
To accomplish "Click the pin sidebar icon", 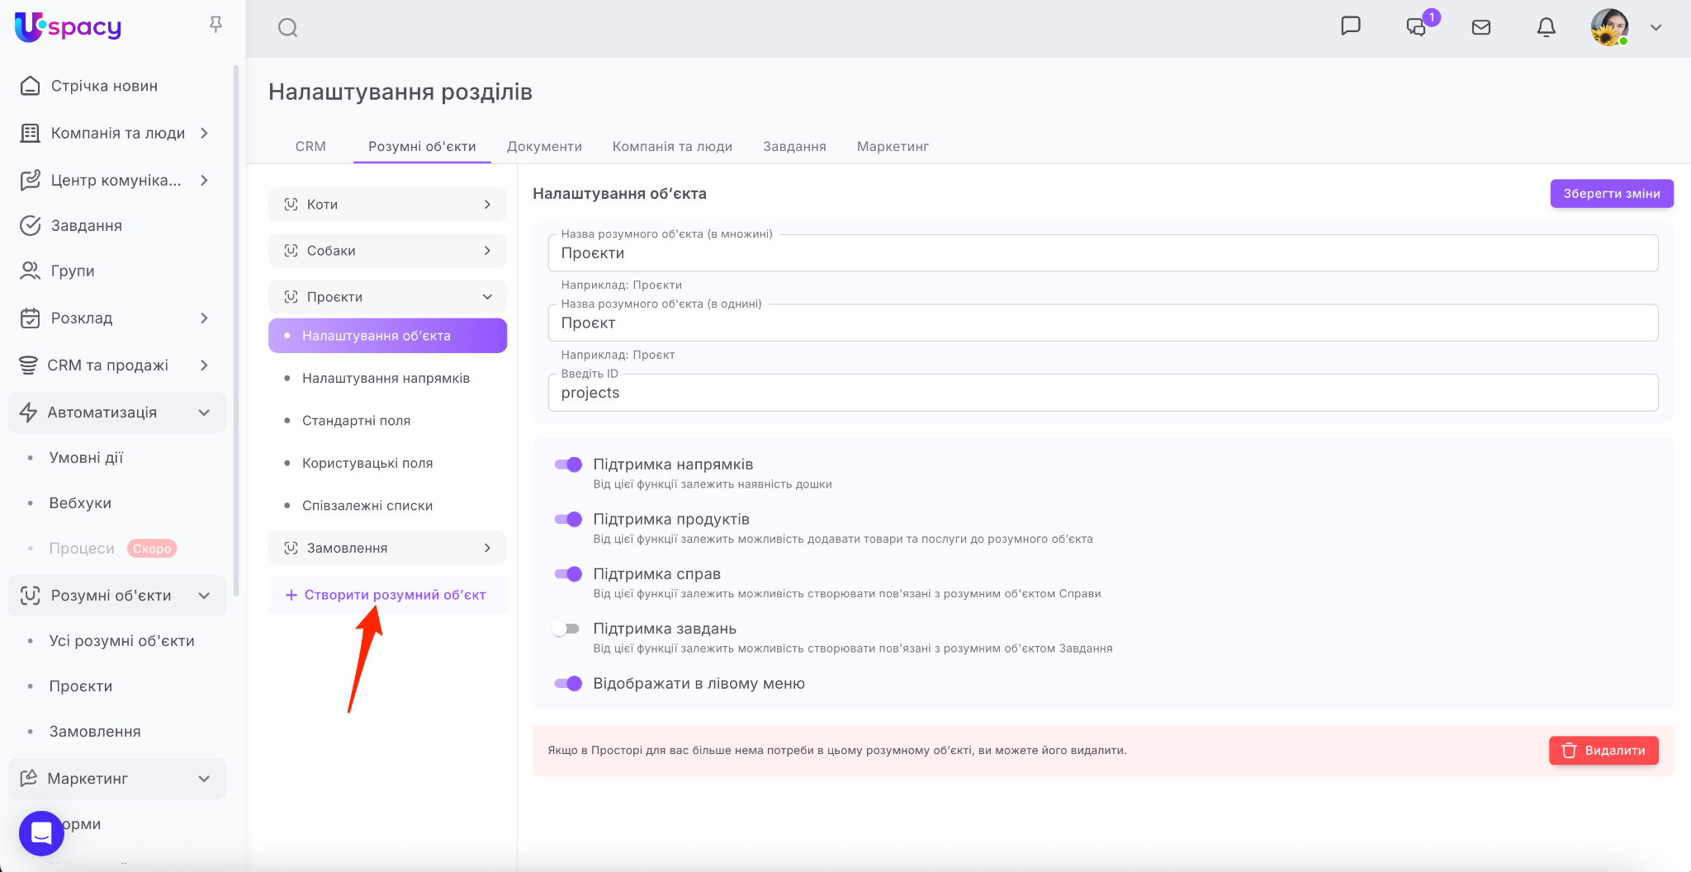I will pyautogui.click(x=216, y=25).
